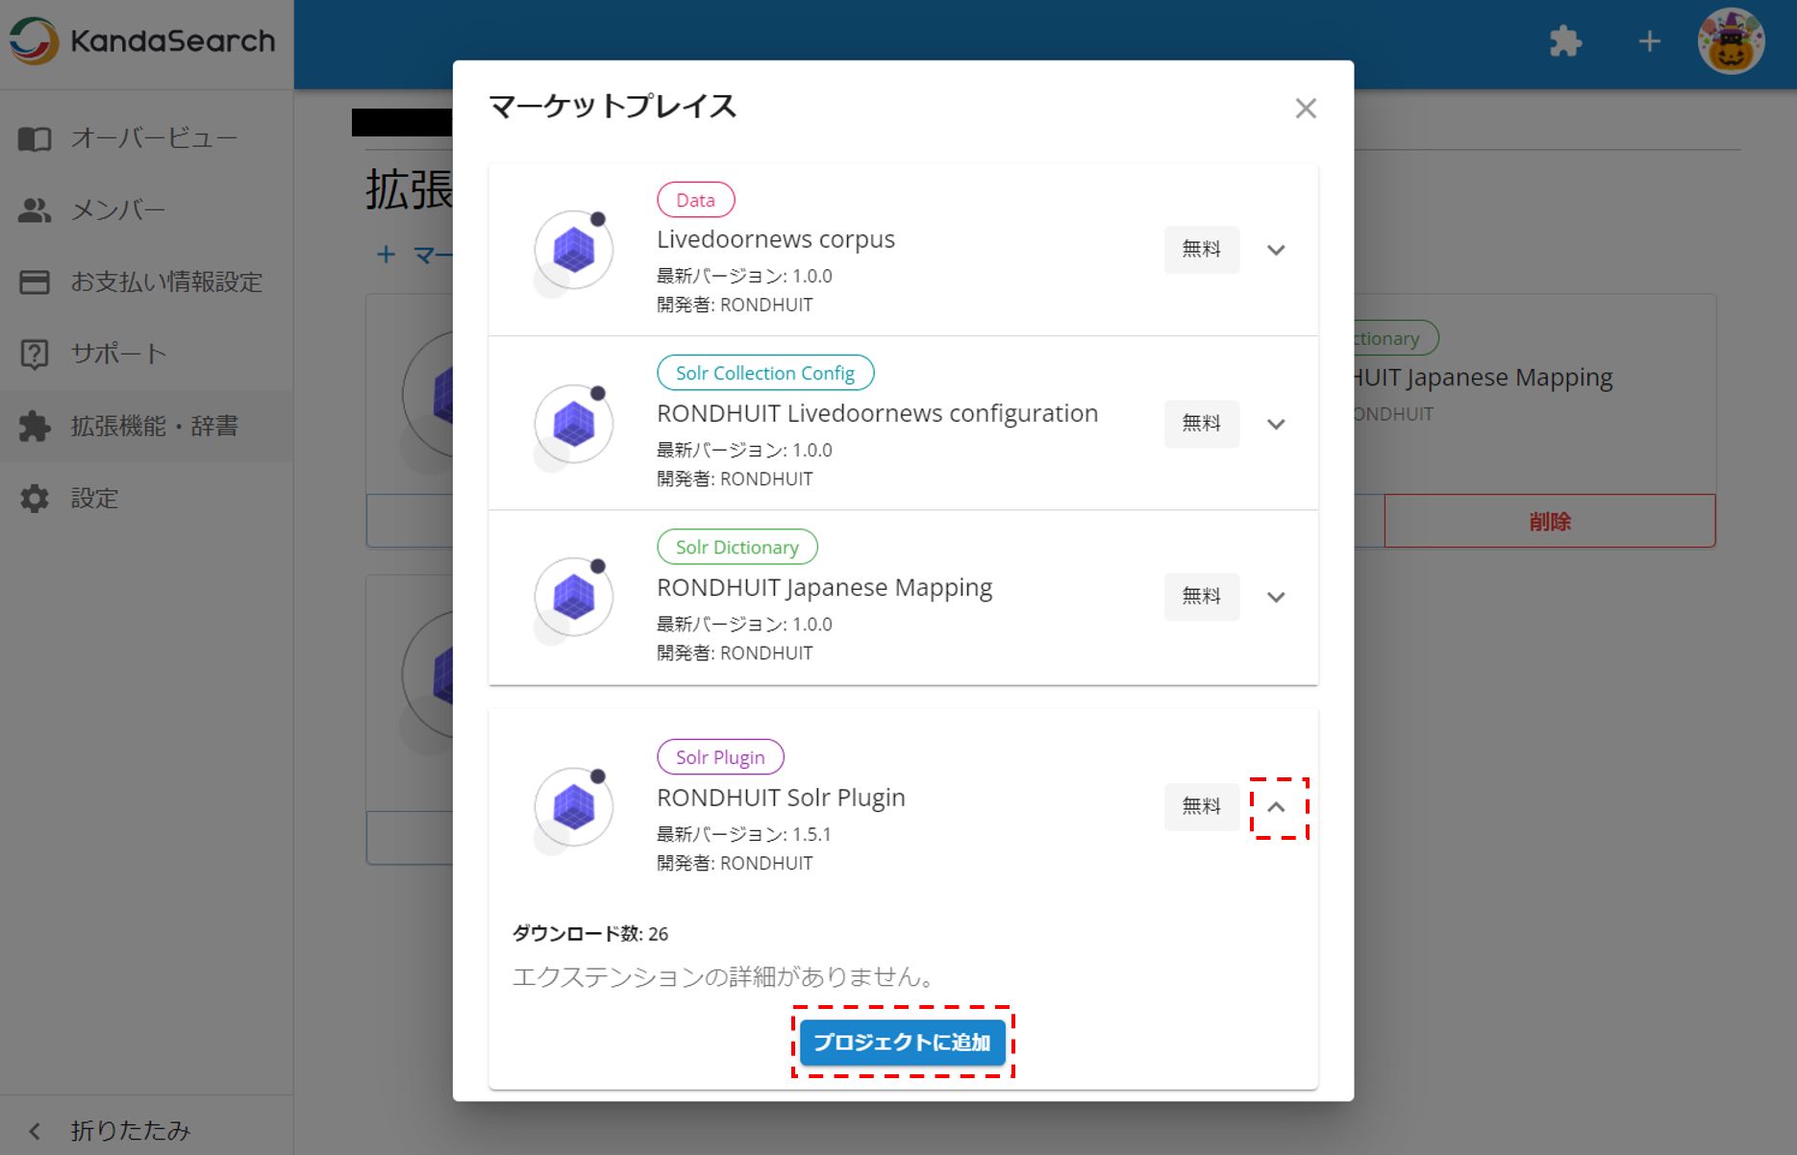Expand RONDHUIT Japanese Mapping details
Screen dimensions: 1797x1155
point(1276,597)
